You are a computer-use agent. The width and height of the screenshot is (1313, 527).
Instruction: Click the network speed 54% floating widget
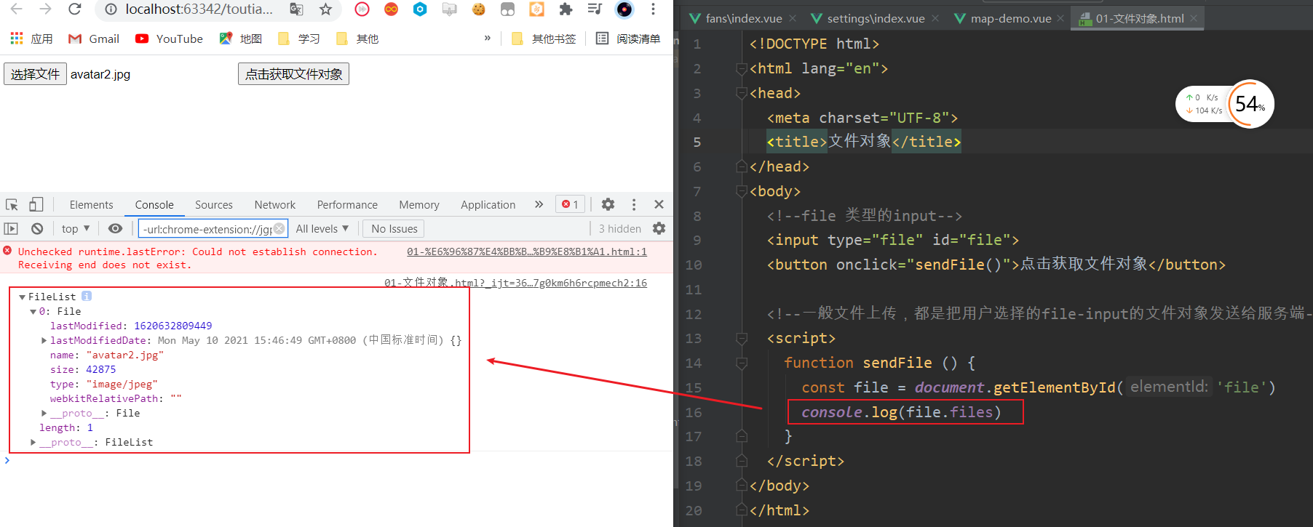1225,104
